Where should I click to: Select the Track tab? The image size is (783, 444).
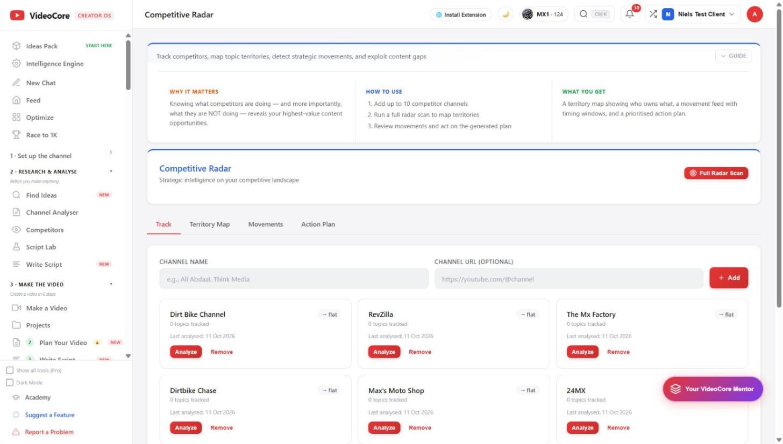tap(163, 224)
